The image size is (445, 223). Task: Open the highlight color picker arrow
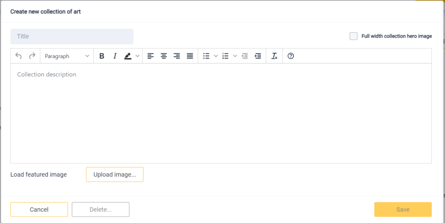(138, 56)
